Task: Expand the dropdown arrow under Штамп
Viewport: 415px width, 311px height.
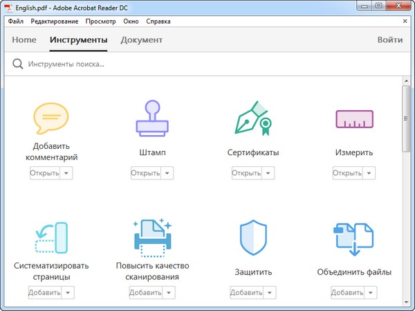Action: [168, 173]
